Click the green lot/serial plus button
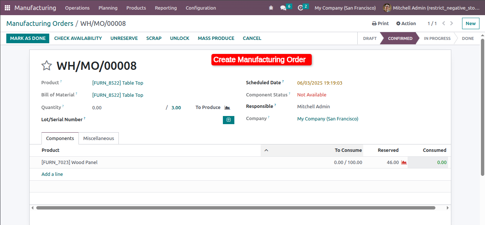 click(228, 120)
